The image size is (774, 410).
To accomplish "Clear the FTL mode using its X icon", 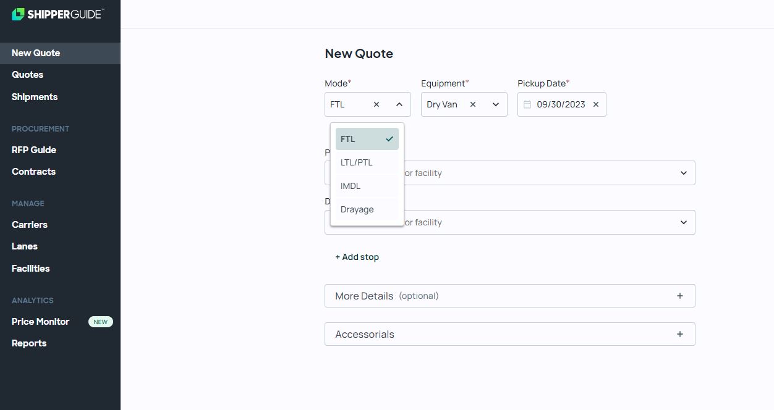I will (x=376, y=104).
